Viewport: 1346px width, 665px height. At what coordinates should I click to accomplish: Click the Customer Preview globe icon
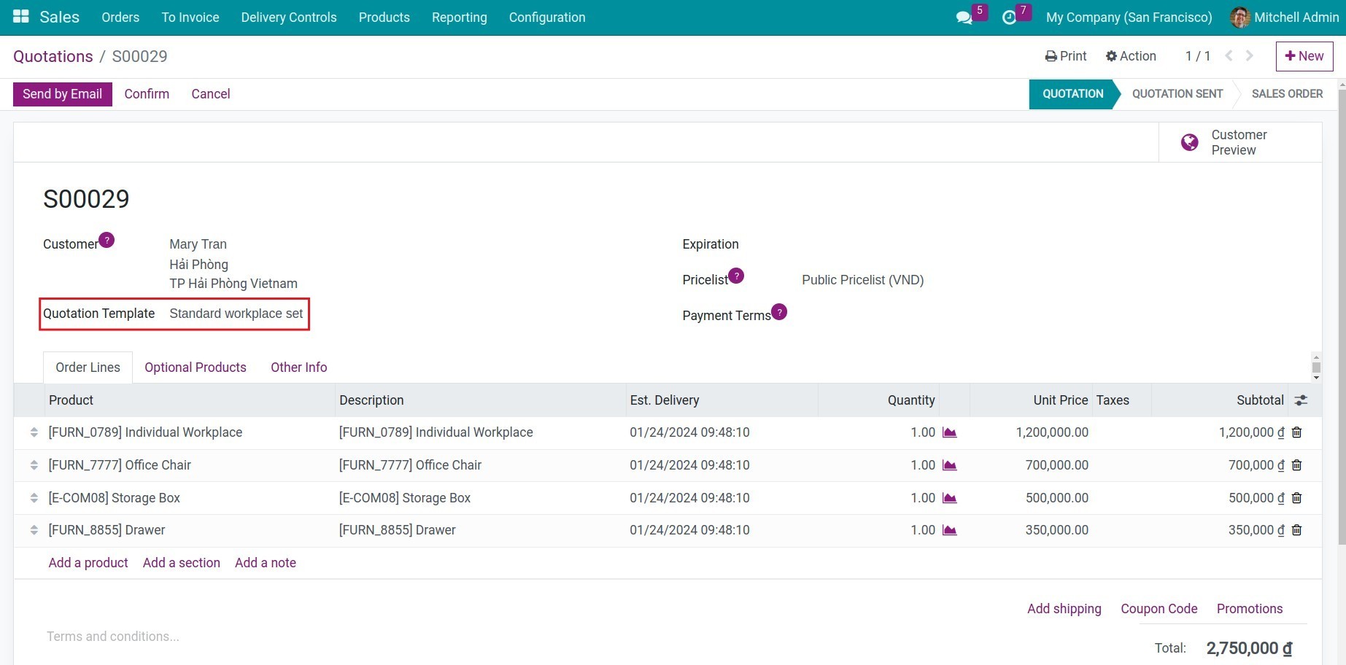(x=1189, y=142)
